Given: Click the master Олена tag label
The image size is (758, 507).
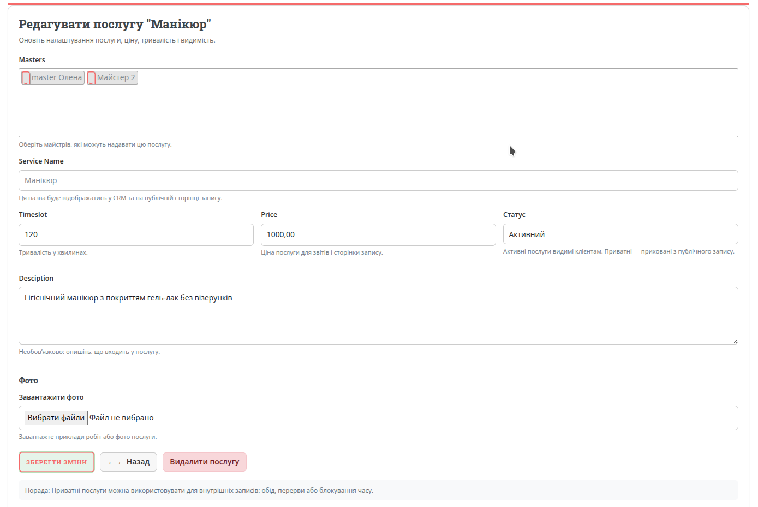Looking at the screenshot, I should coord(57,78).
